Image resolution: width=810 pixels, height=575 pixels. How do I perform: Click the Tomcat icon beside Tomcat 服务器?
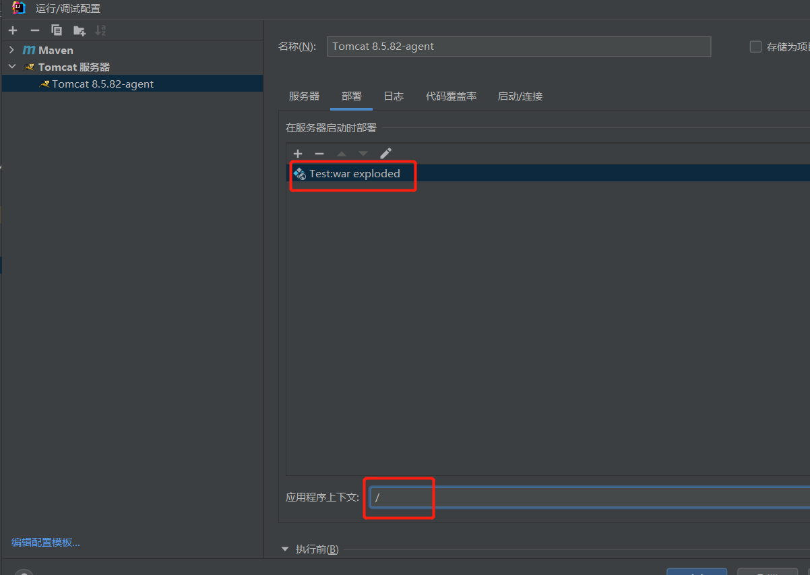[x=29, y=67]
